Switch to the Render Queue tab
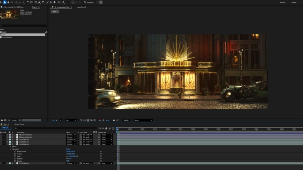 pyautogui.click(x=19, y=124)
